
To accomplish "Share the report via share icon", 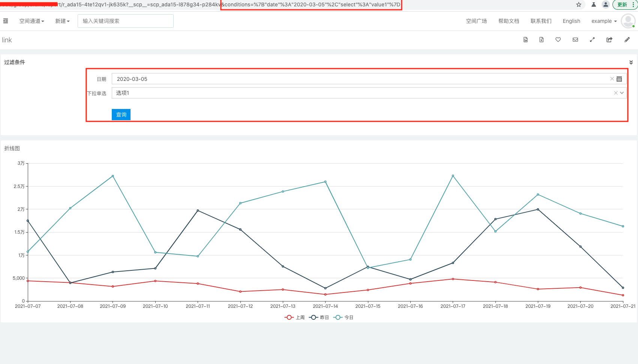I will [x=609, y=40].
